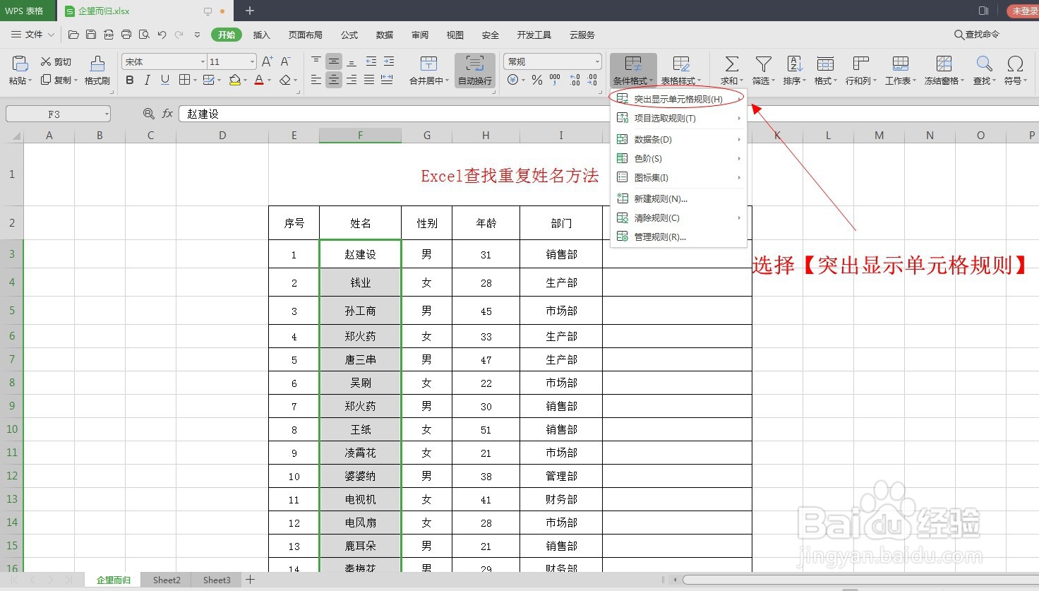Apply justify alignment icon
Image resolution: width=1039 pixels, height=591 pixels.
[369, 80]
